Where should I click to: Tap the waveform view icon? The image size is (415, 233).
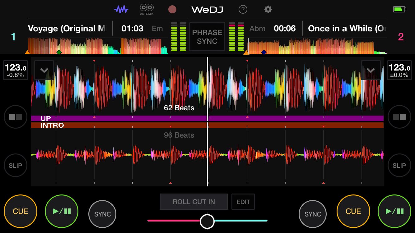pyautogui.click(x=121, y=9)
